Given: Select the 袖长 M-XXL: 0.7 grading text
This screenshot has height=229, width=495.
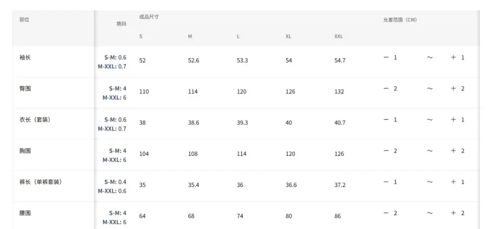Looking at the screenshot, I should click(x=112, y=67).
